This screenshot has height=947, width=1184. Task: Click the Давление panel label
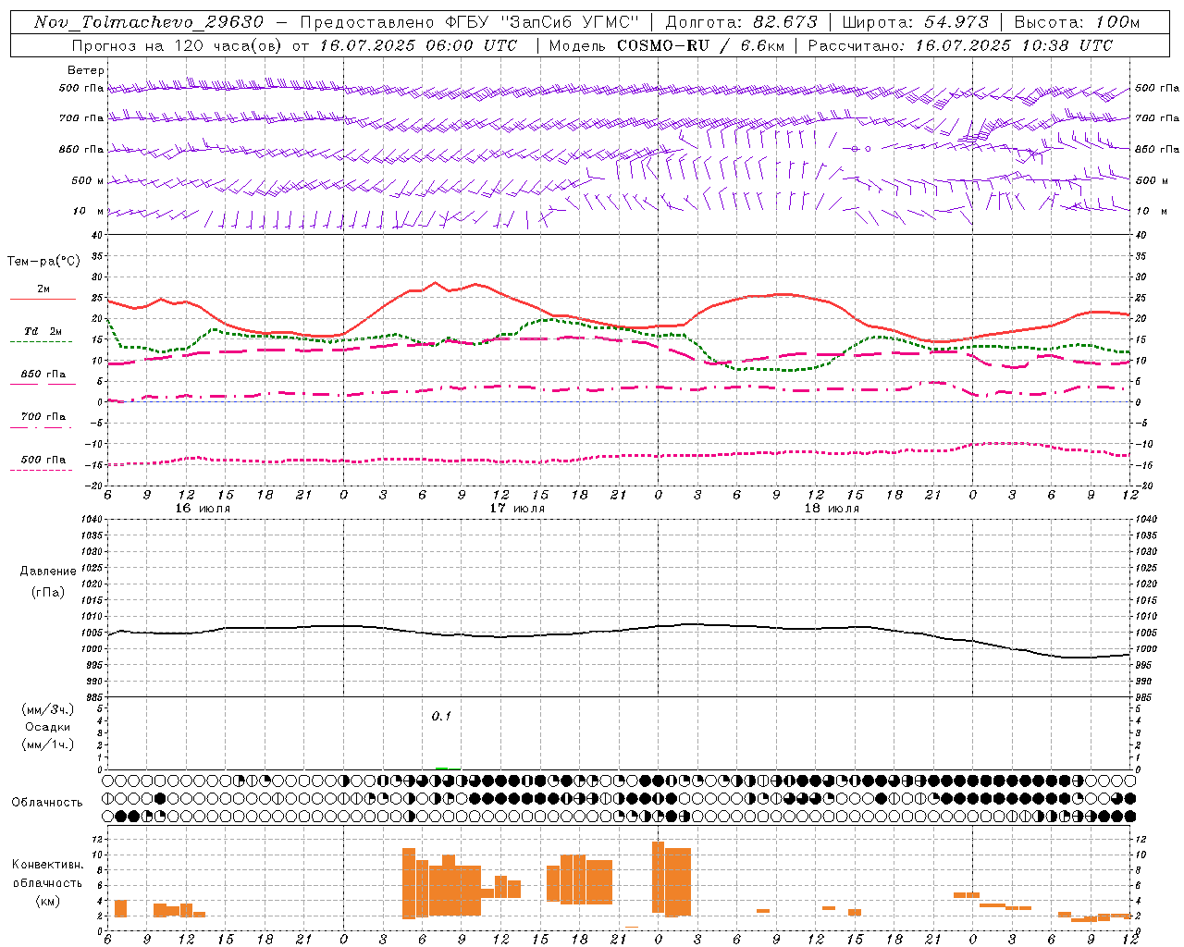pos(48,572)
